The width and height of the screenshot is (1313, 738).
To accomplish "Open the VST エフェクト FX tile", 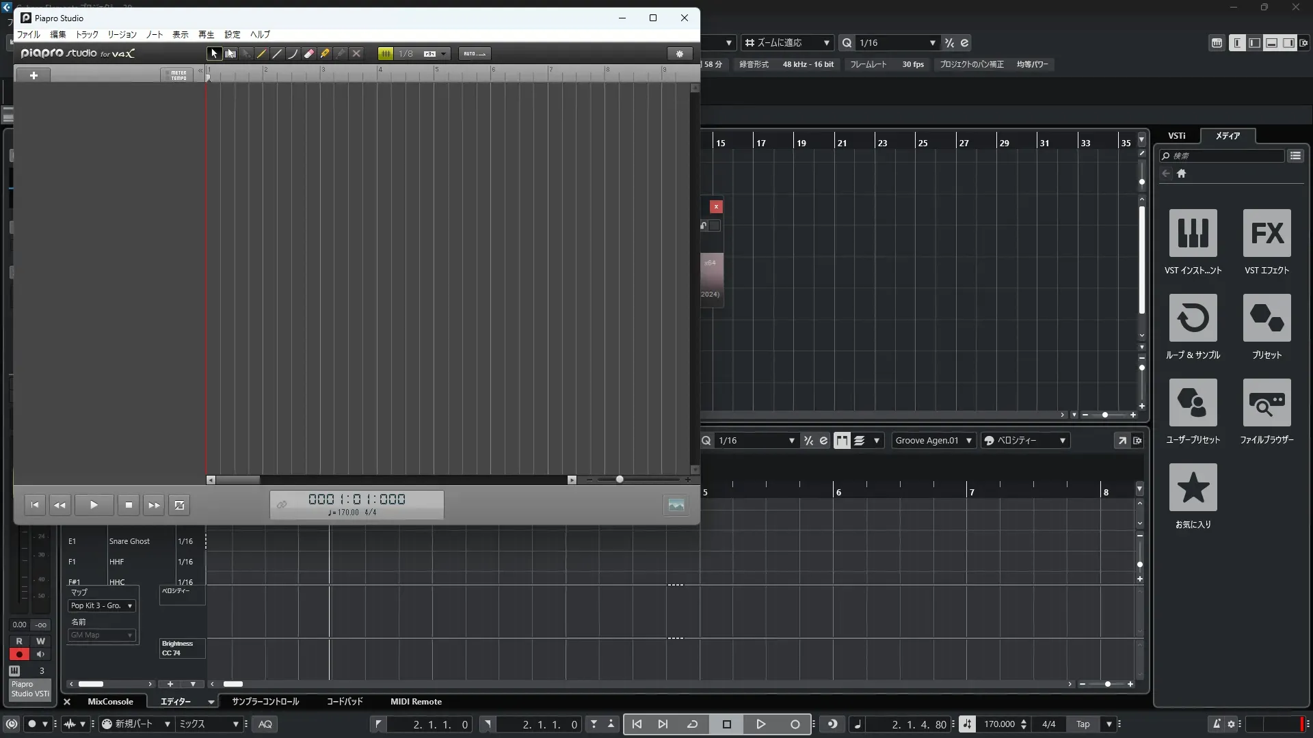I will click(1266, 233).
